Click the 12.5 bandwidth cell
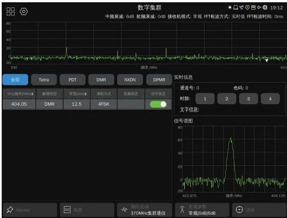 click(77, 104)
